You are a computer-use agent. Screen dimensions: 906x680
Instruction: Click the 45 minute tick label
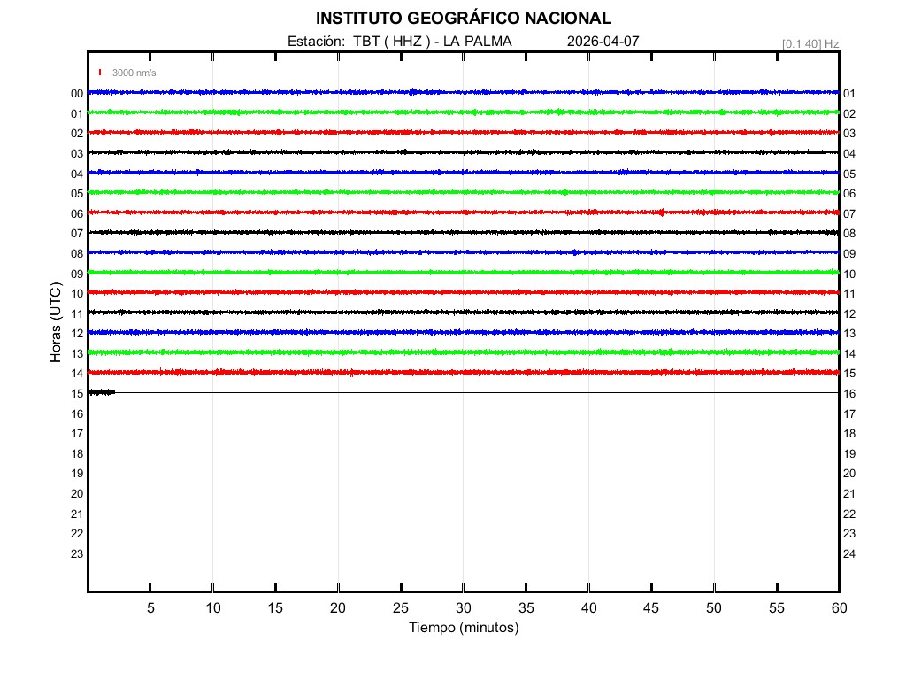tap(651, 607)
